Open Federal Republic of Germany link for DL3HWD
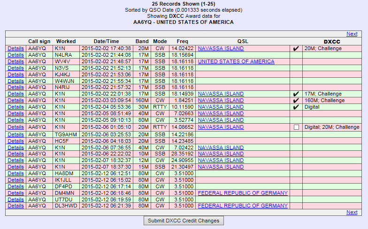368x229 pixels. point(243,206)
